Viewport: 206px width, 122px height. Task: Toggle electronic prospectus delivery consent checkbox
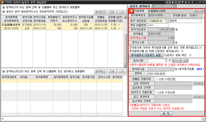tap(201, 48)
